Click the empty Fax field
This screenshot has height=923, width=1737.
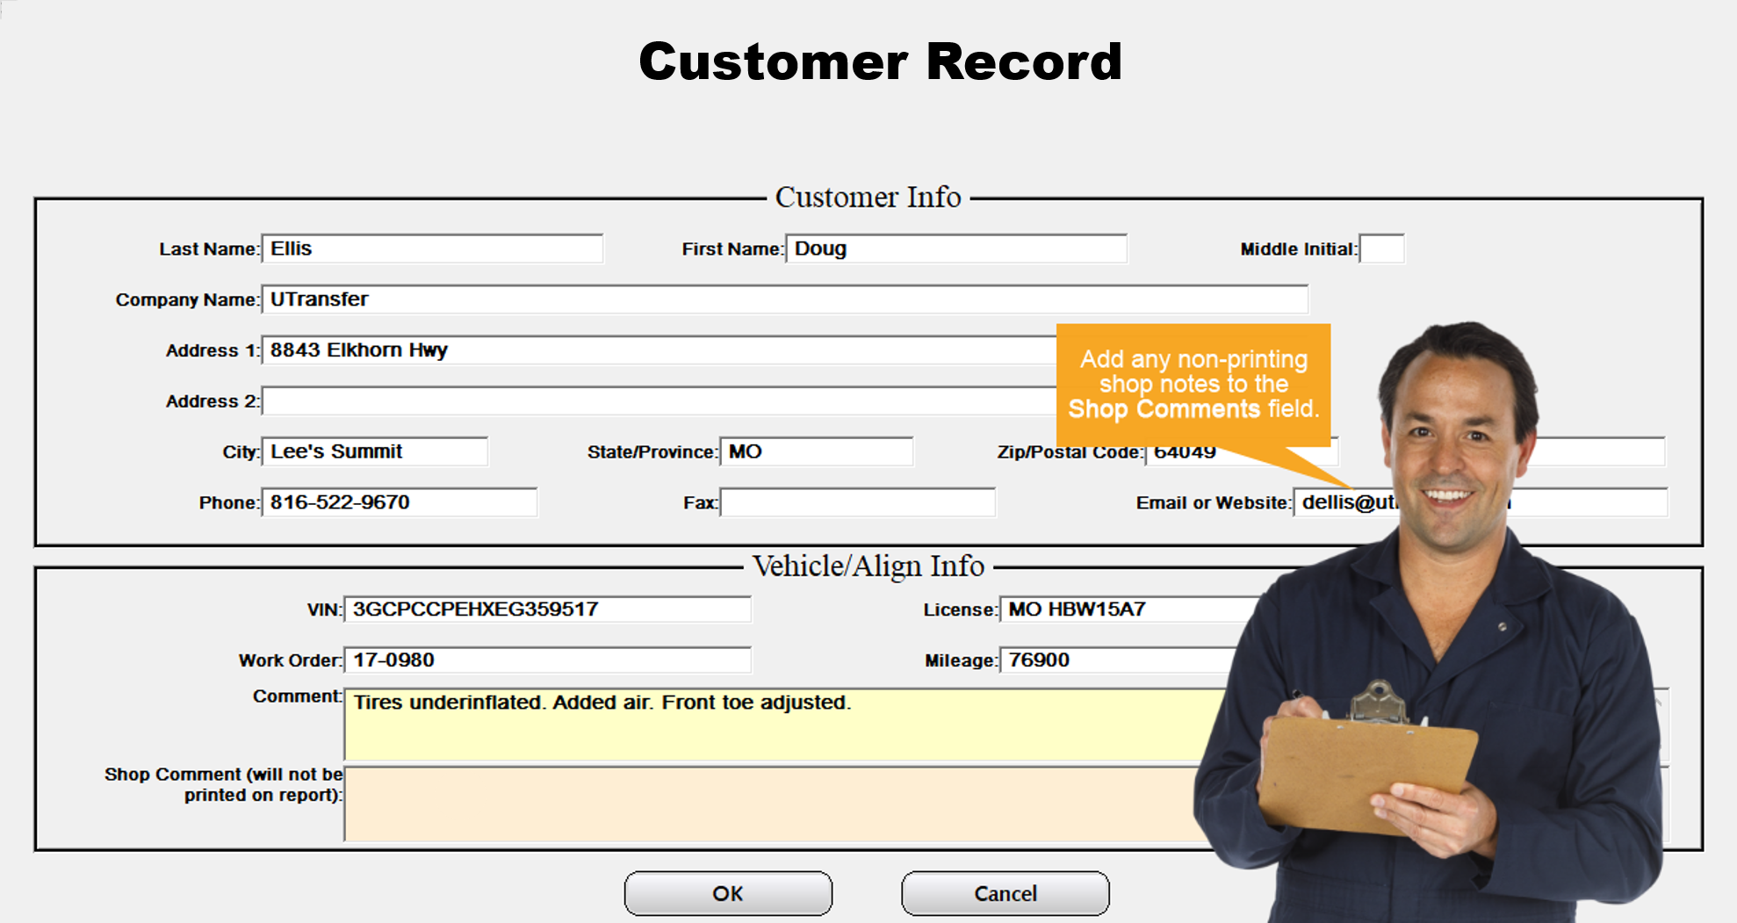857,503
